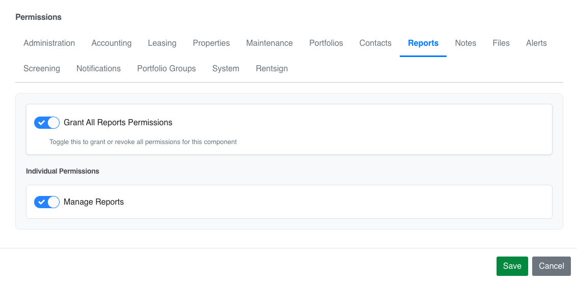Open the Maintenance tab

[269, 43]
